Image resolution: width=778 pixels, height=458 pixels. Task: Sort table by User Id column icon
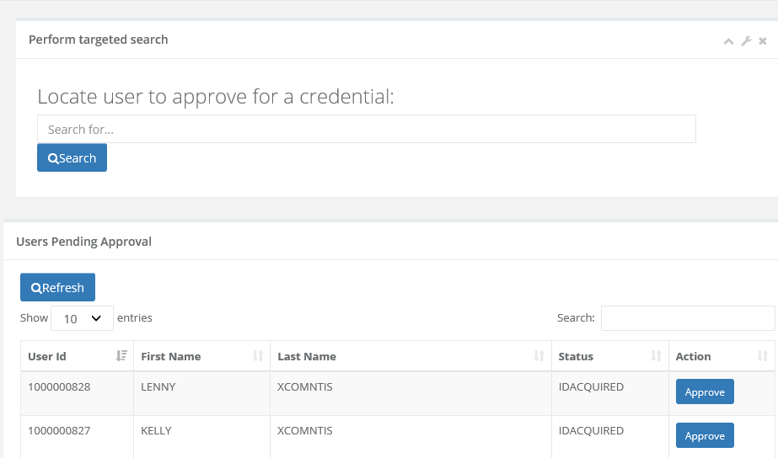[x=121, y=356]
